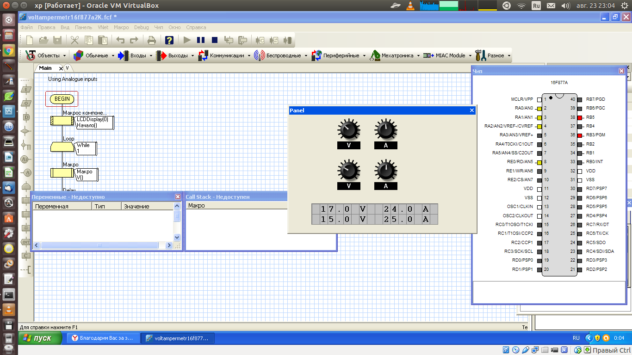The image size is (632, 355).
Task: Toggle the RA0/AN0 pin 2 square on chip
Action: click(x=539, y=108)
